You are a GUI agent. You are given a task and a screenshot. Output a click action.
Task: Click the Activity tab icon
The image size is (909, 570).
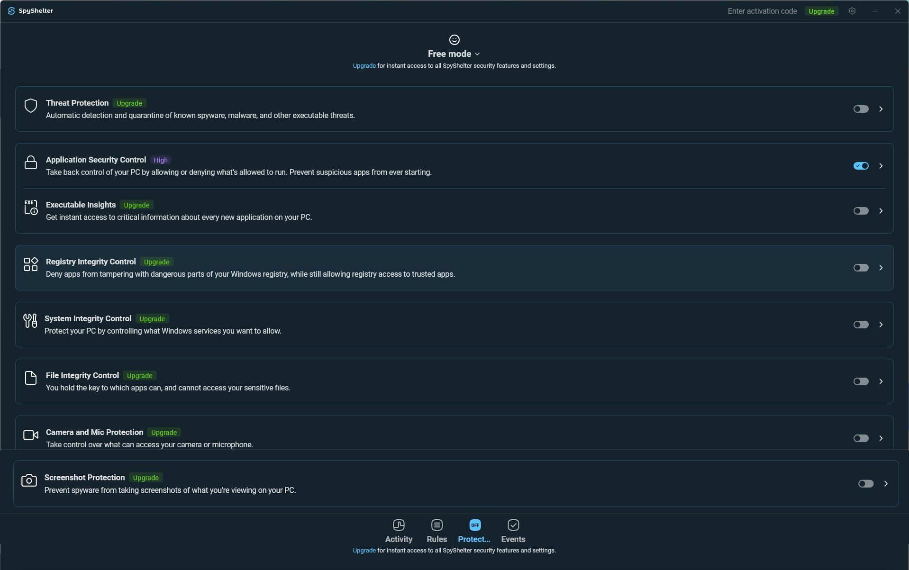399,525
